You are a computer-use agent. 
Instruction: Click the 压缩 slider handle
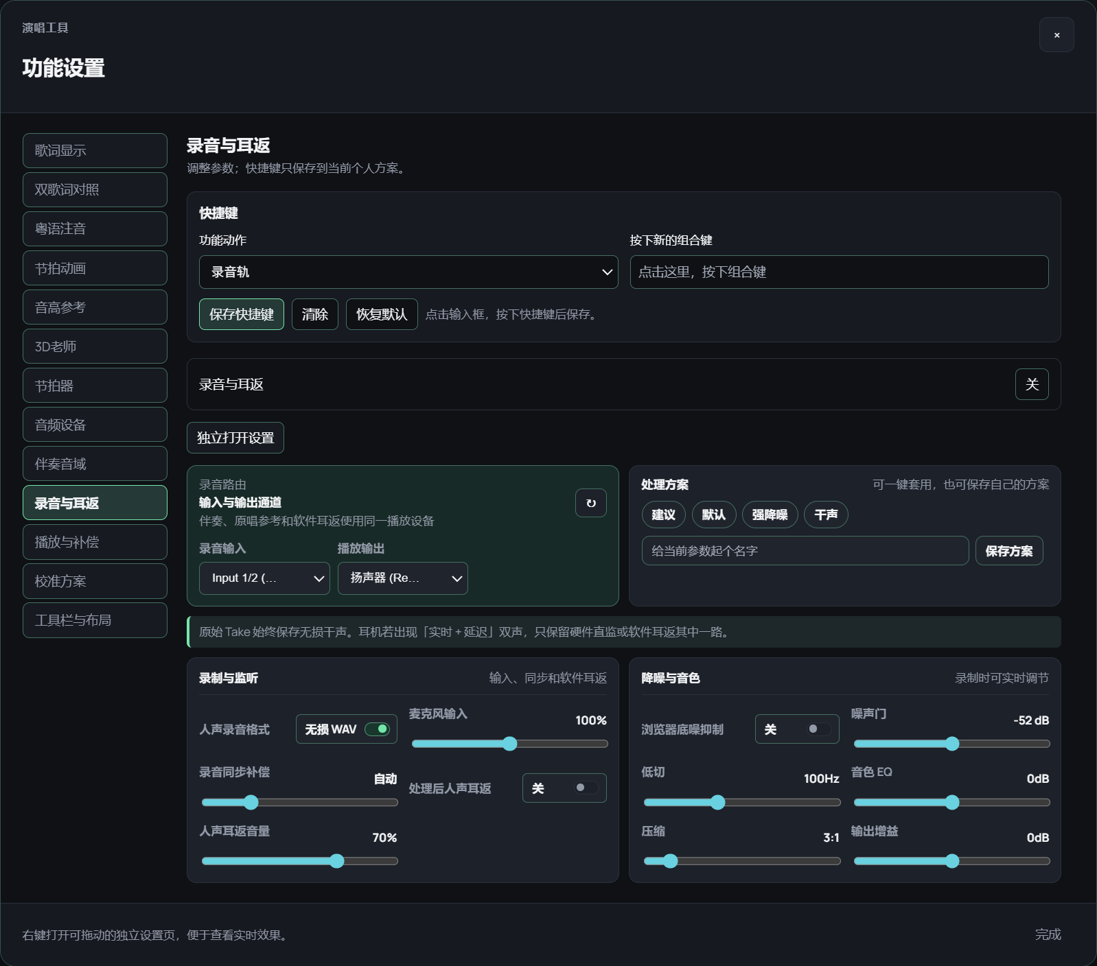coord(671,861)
